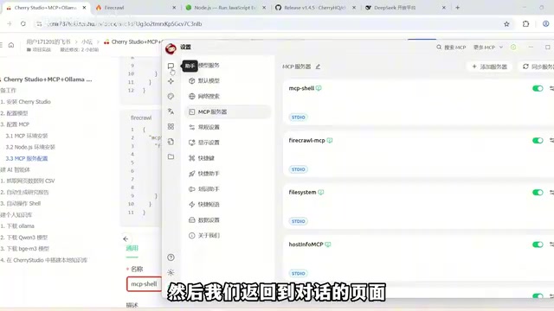
Task: Open settings icon for filesystem server
Action: [x=551, y=192]
